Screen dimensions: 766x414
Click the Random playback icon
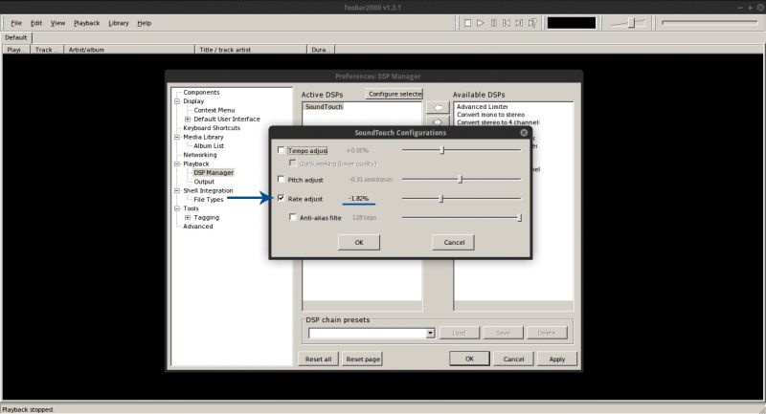(532, 23)
